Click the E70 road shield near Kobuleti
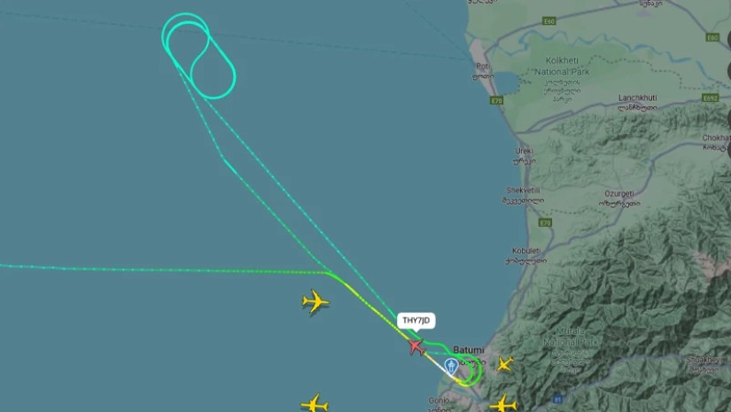 (545, 222)
